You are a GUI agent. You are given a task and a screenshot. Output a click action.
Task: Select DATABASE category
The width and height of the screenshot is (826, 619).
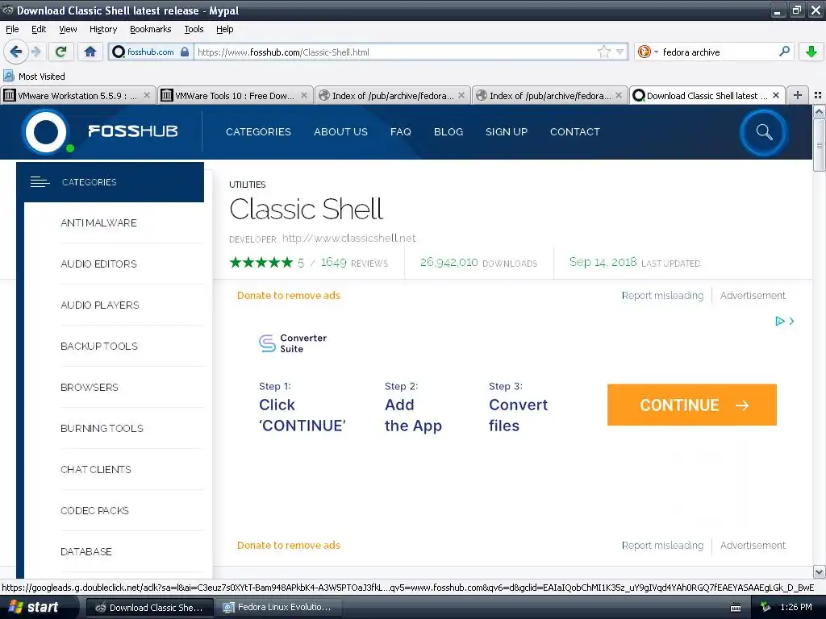coord(86,551)
